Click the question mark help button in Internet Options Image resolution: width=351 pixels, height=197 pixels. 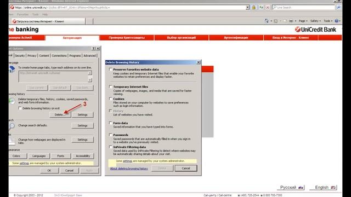94,49
